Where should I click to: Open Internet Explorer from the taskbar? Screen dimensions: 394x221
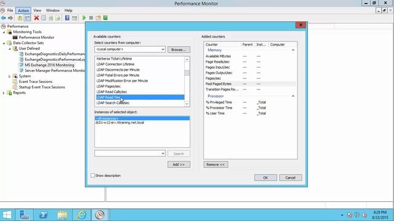coord(81,215)
